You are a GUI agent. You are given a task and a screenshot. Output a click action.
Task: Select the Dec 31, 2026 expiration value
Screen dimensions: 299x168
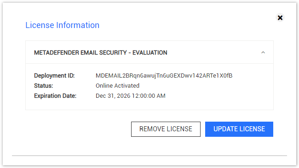coord(131,95)
